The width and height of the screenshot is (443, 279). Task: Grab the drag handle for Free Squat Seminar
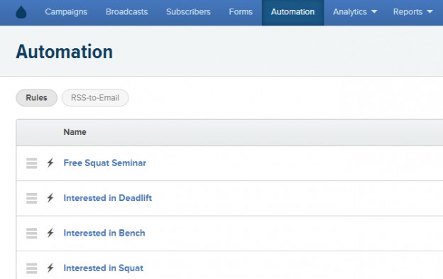32,163
